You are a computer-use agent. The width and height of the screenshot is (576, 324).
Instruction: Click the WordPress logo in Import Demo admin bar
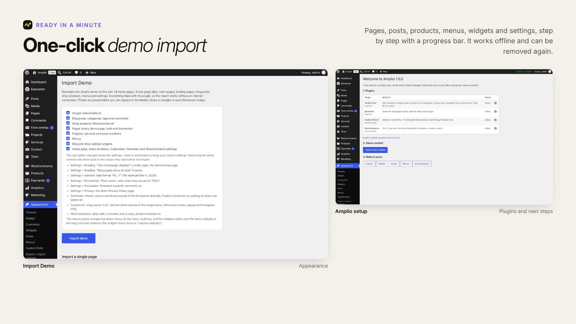[x=27, y=73]
